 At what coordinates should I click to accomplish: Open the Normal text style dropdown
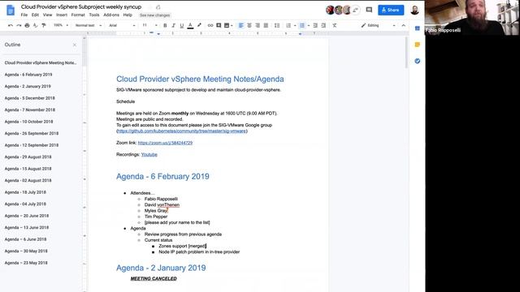(88, 25)
